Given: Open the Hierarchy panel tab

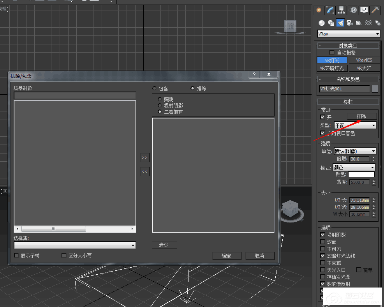Looking at the screenshot, I should pyautogui.click(x=341, y=10).
